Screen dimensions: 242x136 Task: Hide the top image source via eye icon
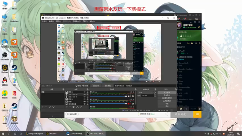coord(84,92)
